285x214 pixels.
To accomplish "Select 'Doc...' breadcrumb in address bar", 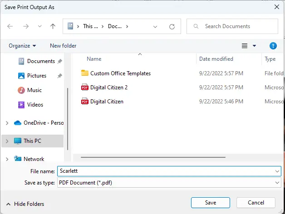I will [115, 26].
